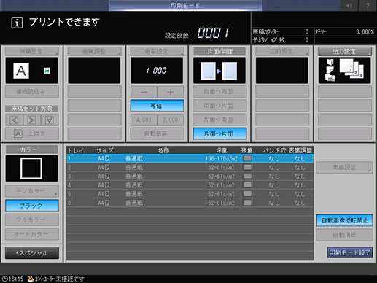Click the output settings collate icon preview
The width and height of the screenshot is (377, 283).
pyautogui.click(x=344, y=71)
